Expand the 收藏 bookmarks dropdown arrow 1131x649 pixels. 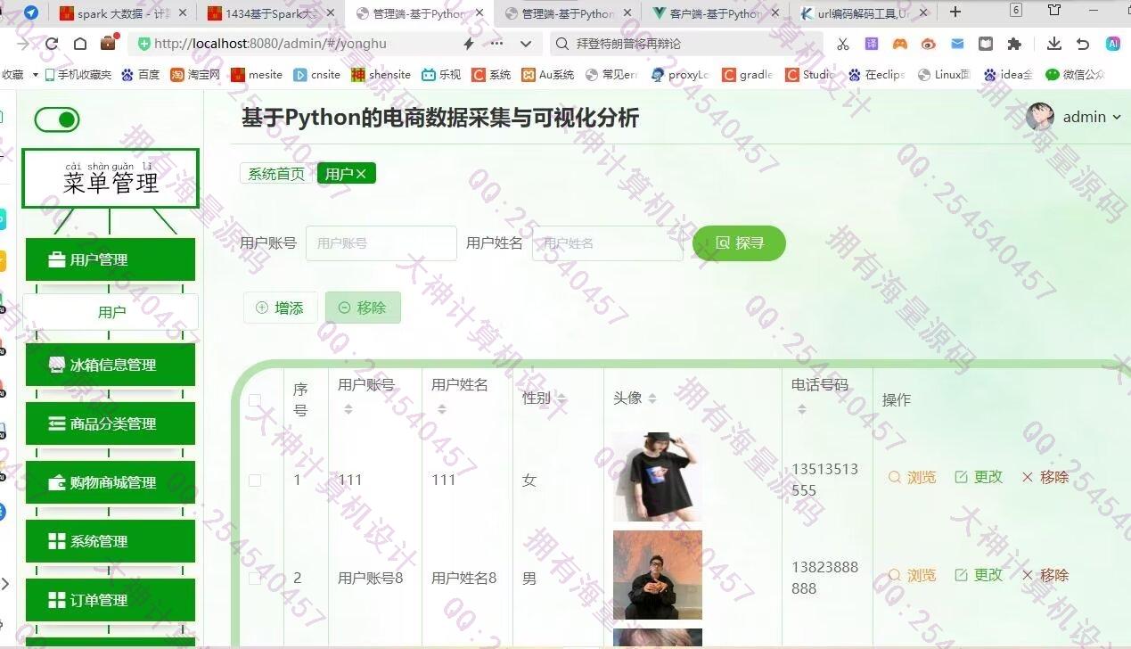[35, 75]
